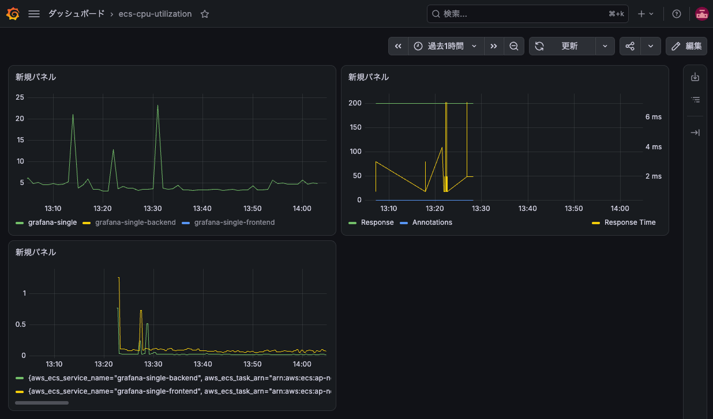Click ecs-cpu-utilization breadcrumb
The width and height of the screenshot is (713, 419).
(x=155, y=14)
